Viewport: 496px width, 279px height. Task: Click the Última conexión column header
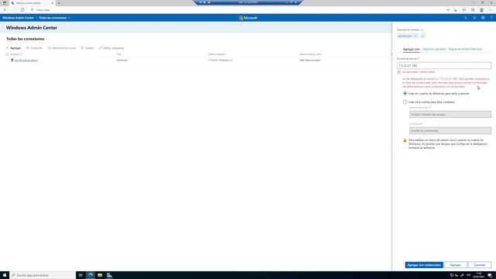point(217,54)
